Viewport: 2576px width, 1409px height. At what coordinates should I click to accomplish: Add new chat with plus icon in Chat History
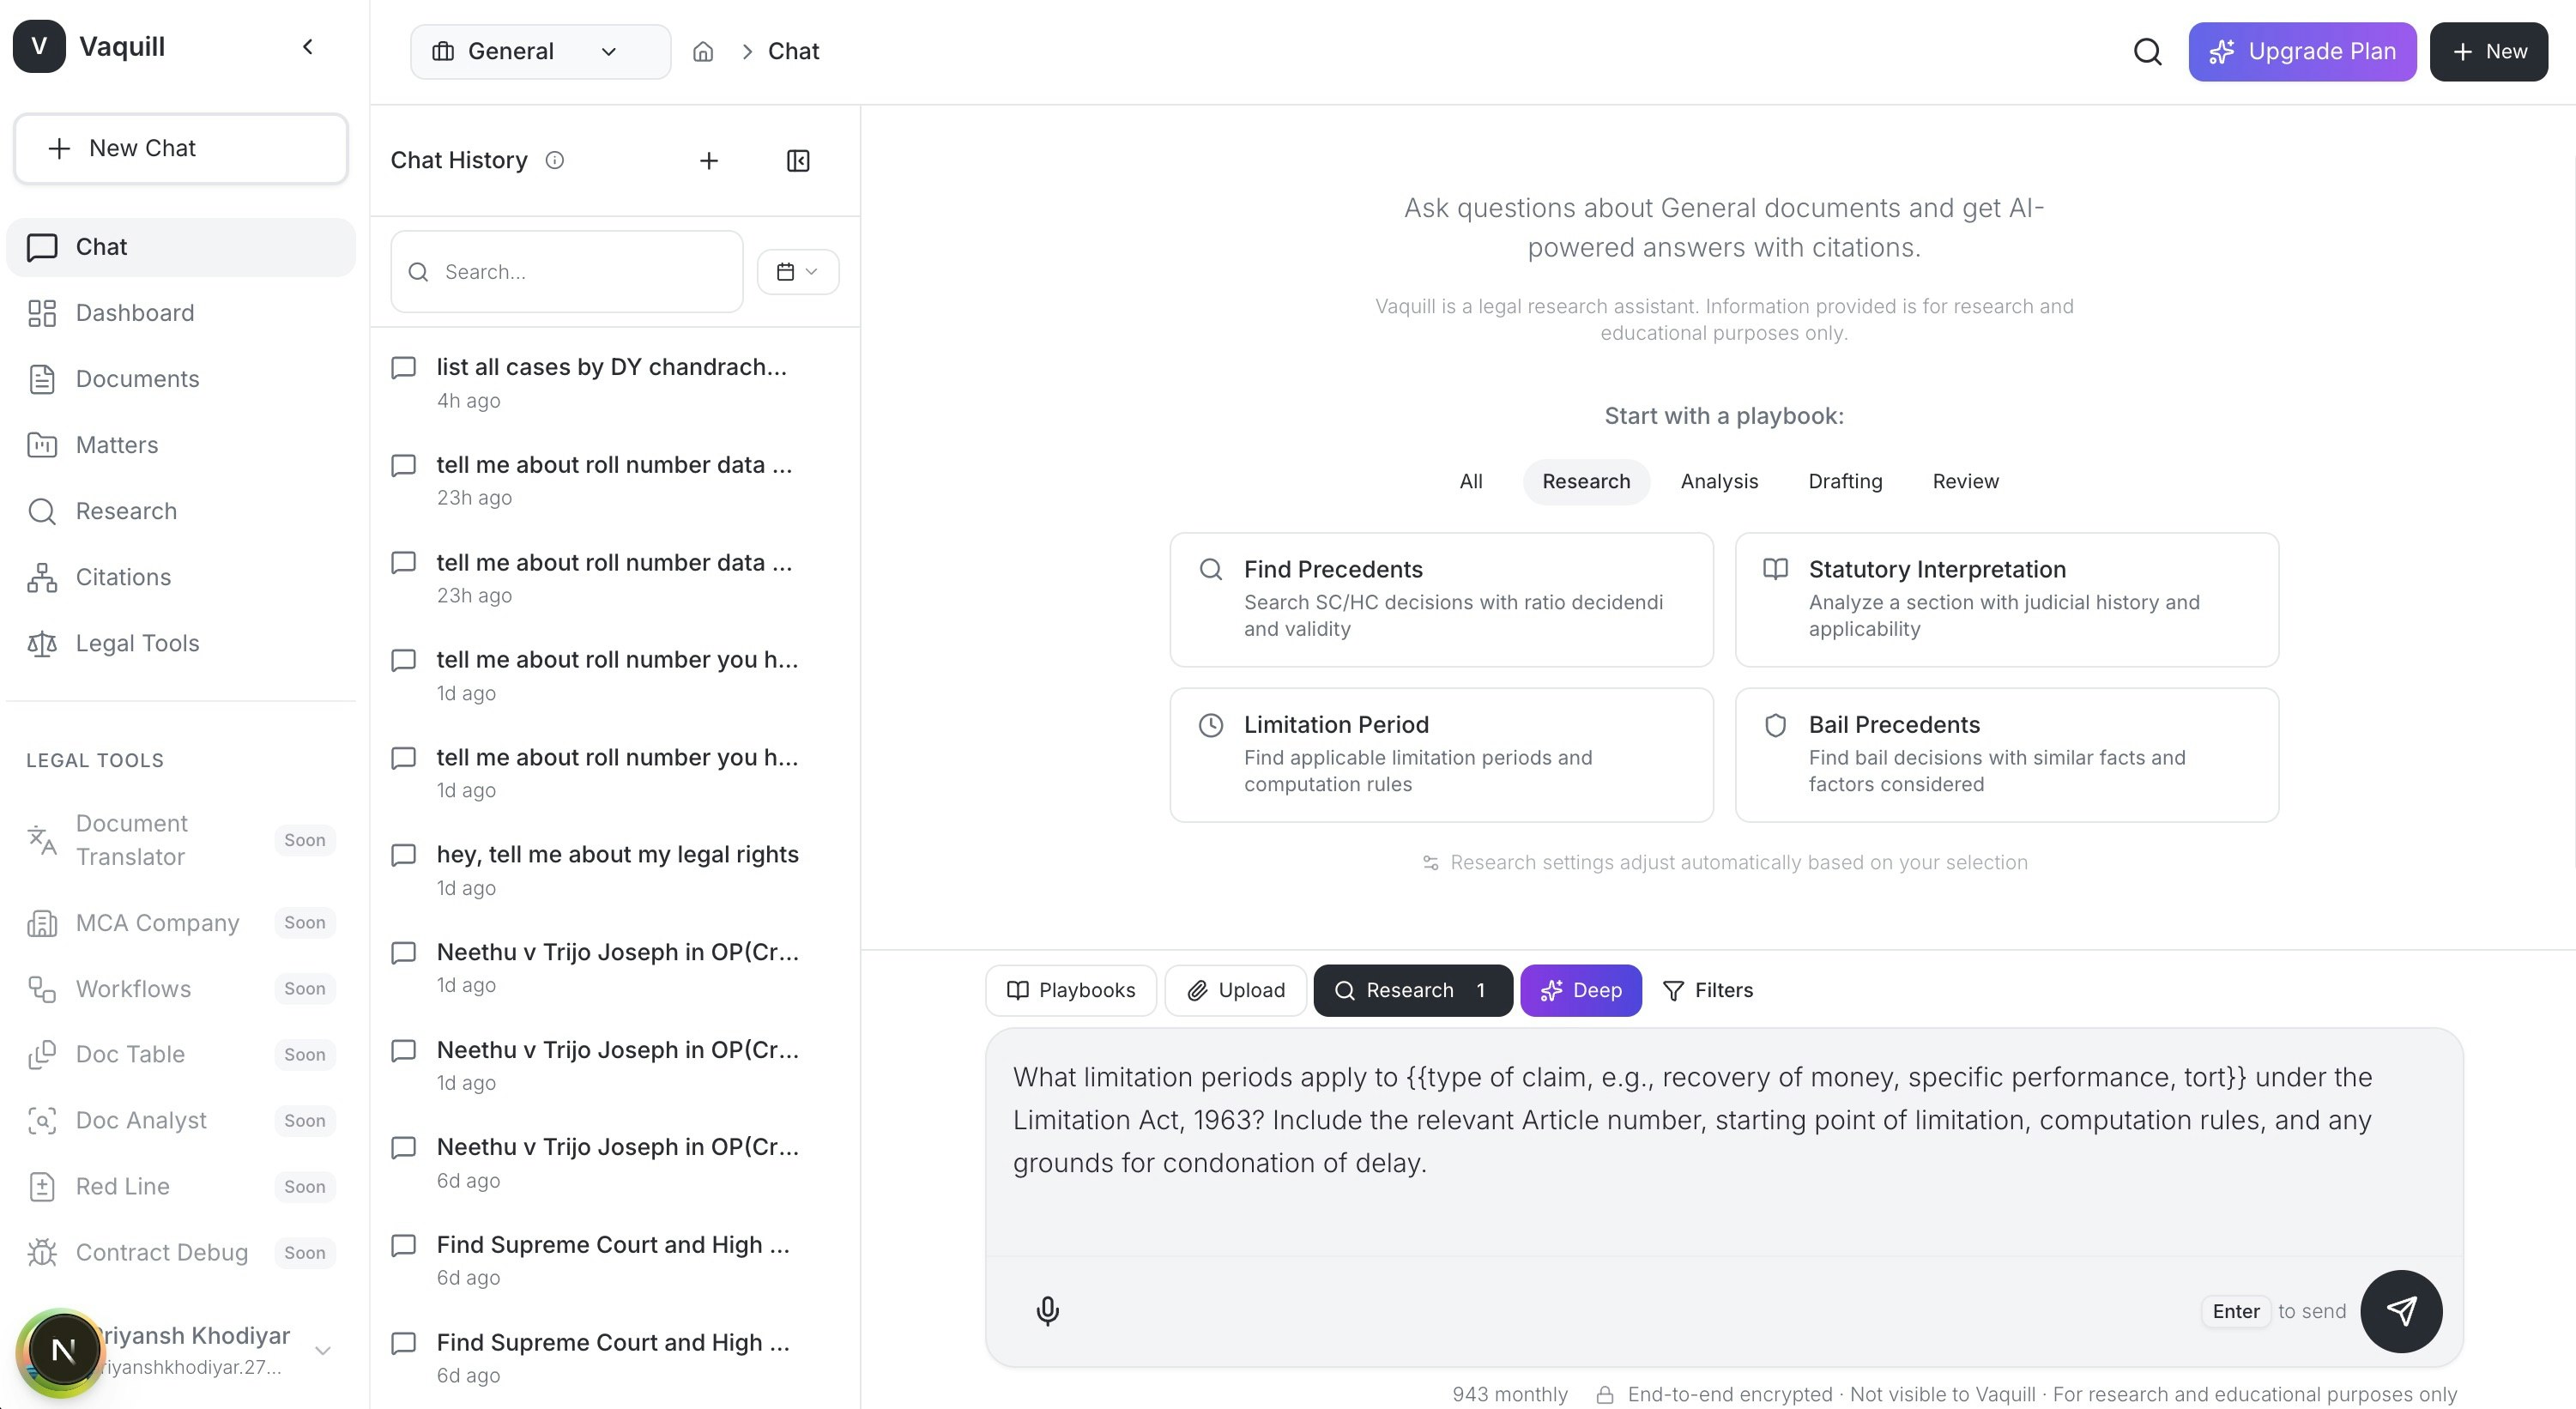pyautogui.click(x=709, y=161)
